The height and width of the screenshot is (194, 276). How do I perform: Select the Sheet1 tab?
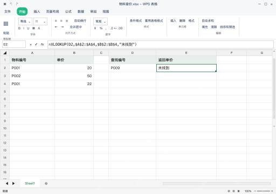point(30,183)
